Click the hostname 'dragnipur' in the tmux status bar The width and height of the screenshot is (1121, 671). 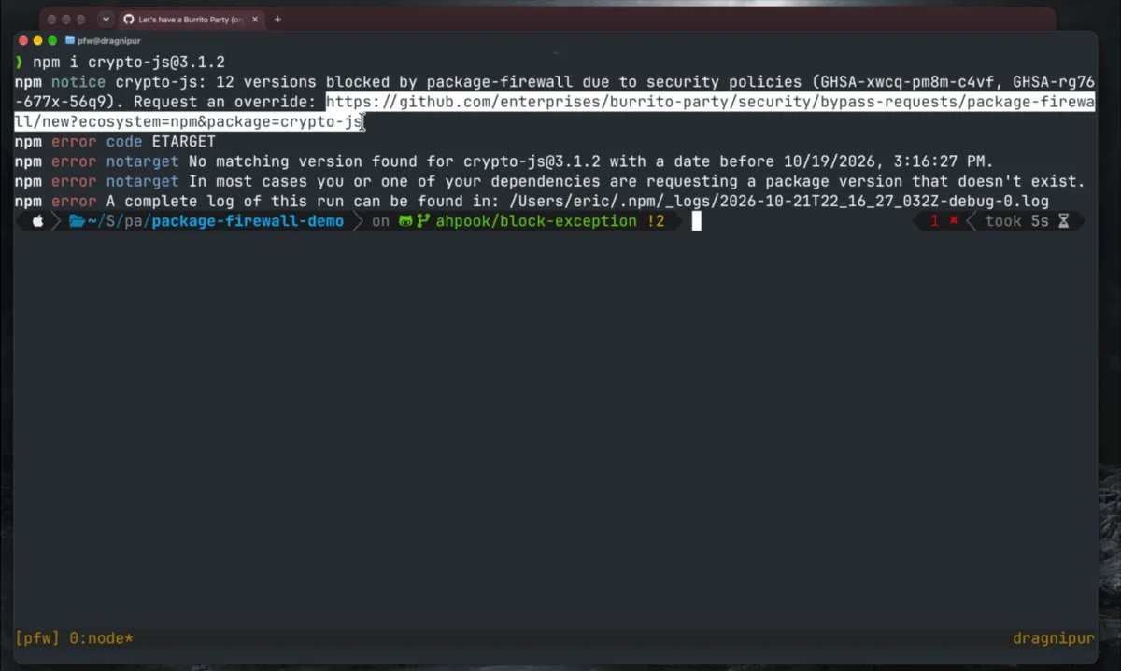click(x=1053, y=638)
